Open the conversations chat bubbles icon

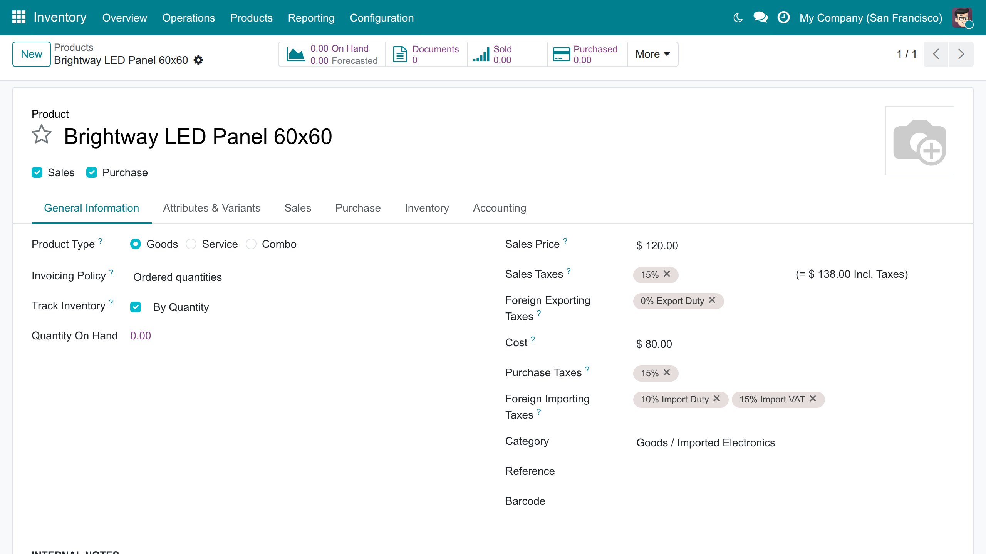pyautogui.click(x=760, y=18)
